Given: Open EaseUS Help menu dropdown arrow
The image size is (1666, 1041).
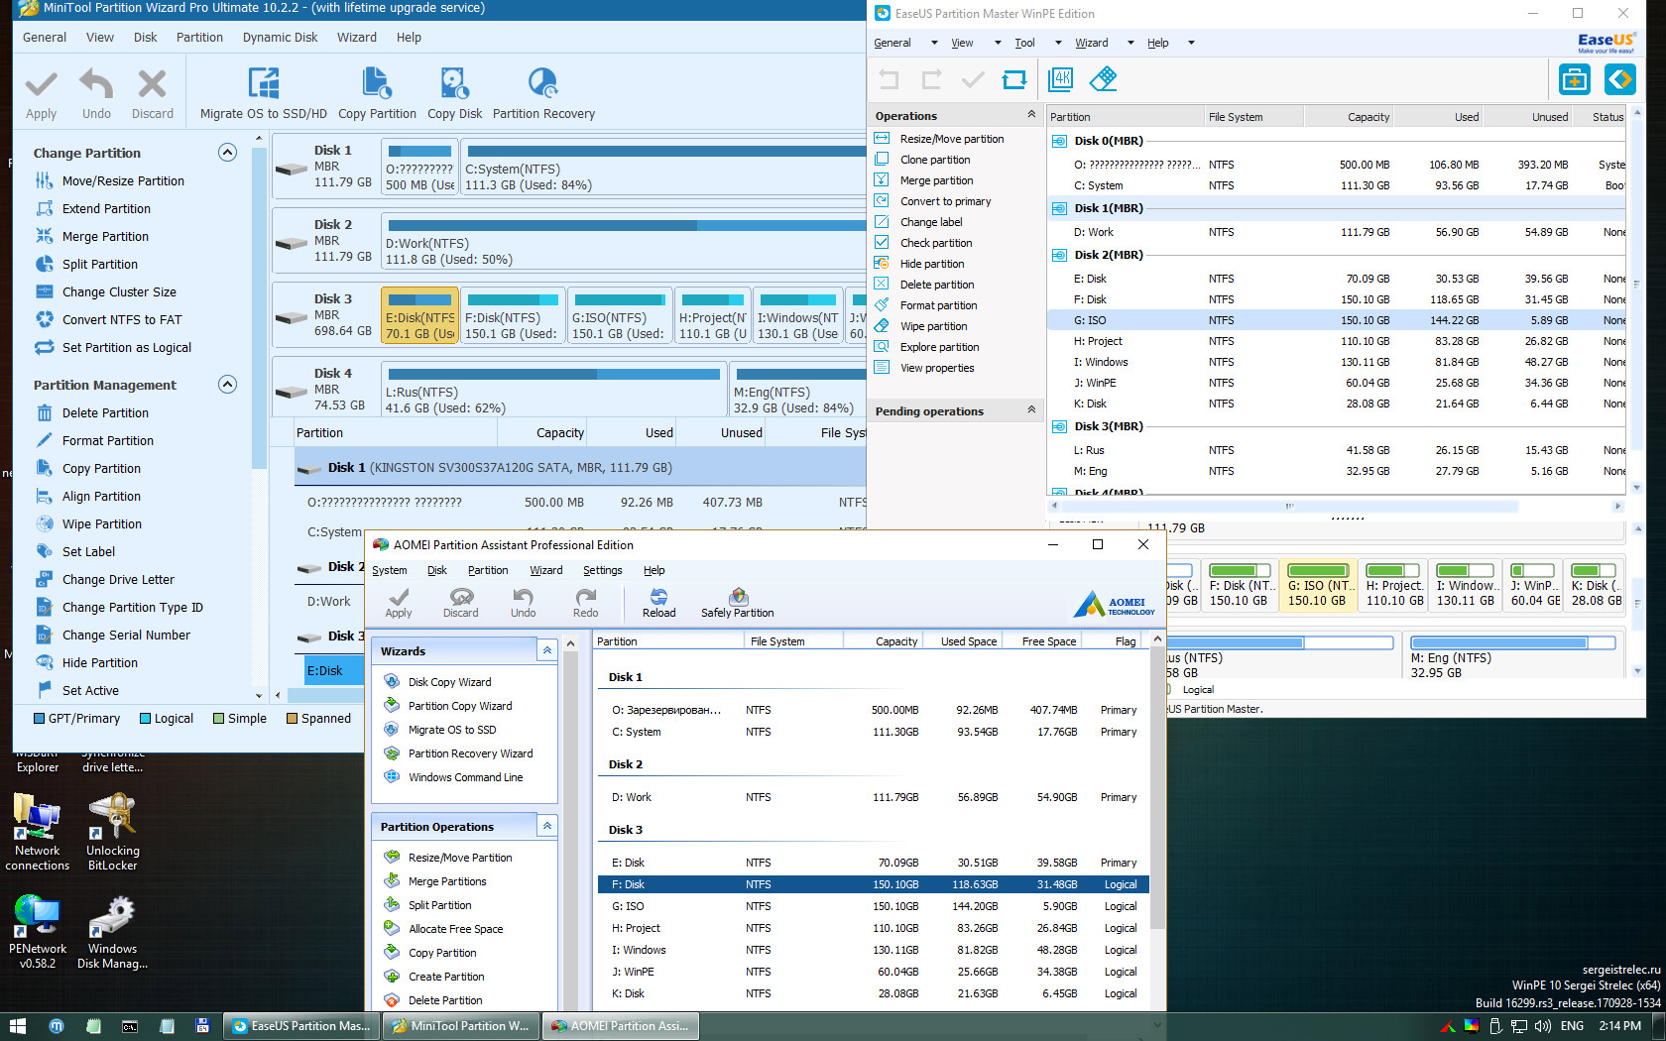Looking at the screenshot, I should (x=1191, y=43).
